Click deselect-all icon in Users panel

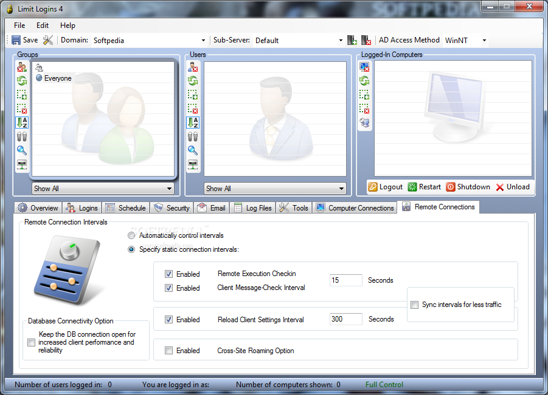[x=193, y=109]
